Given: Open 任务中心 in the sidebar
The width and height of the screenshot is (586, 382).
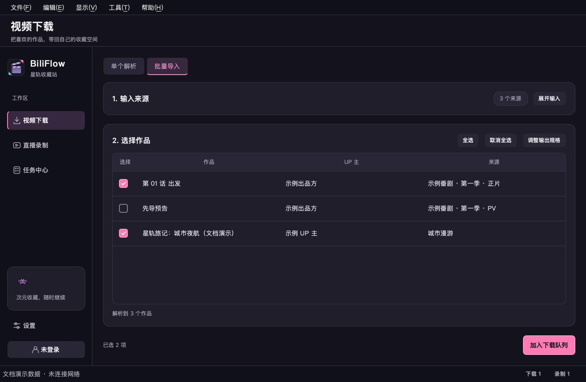Looking at the screenshot, I should pos(46,170).
